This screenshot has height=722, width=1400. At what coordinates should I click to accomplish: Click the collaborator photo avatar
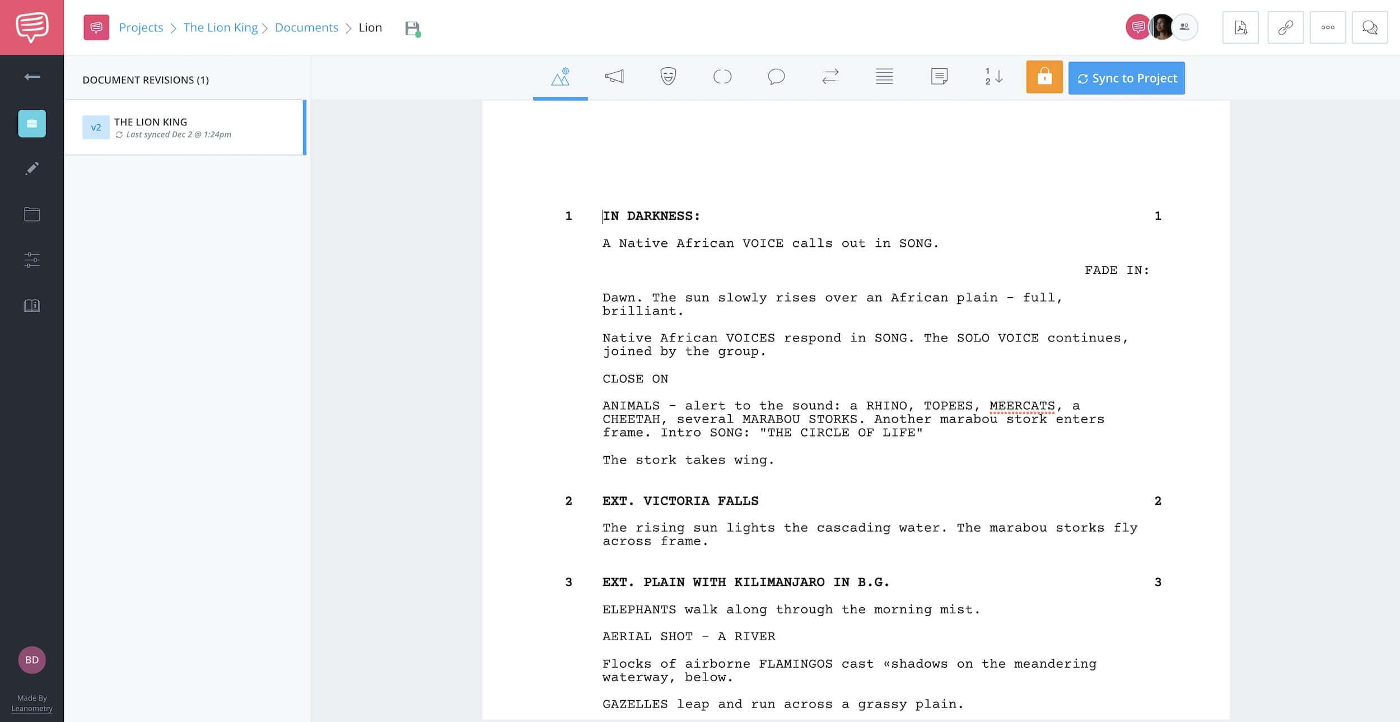coord(1162,27)
